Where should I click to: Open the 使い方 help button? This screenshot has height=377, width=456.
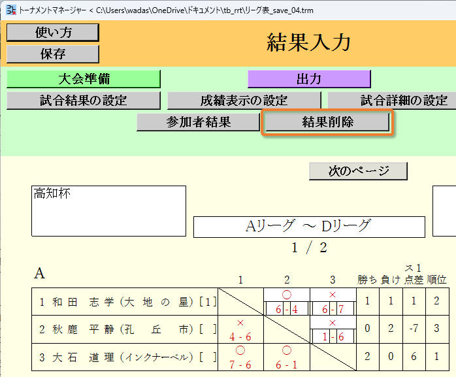[x=53, y=33]
